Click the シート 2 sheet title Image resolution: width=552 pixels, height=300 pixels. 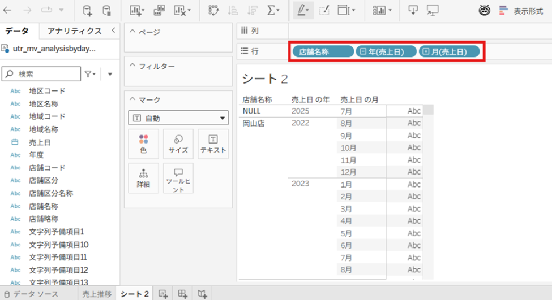(x=265, y=79)
